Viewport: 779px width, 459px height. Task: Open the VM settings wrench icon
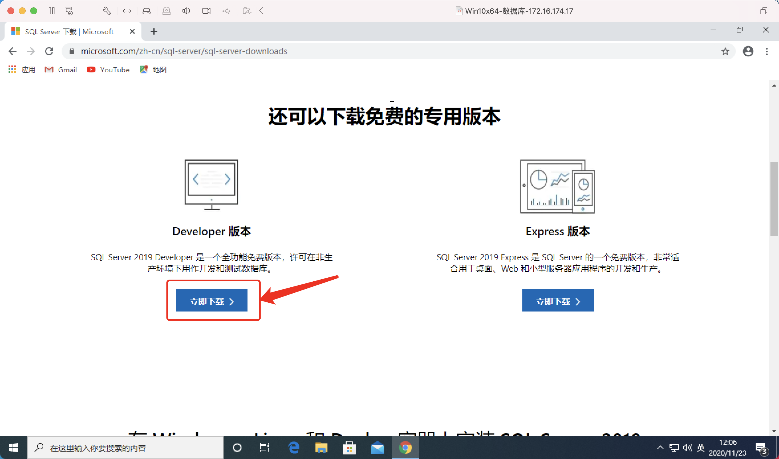(107, 11)
